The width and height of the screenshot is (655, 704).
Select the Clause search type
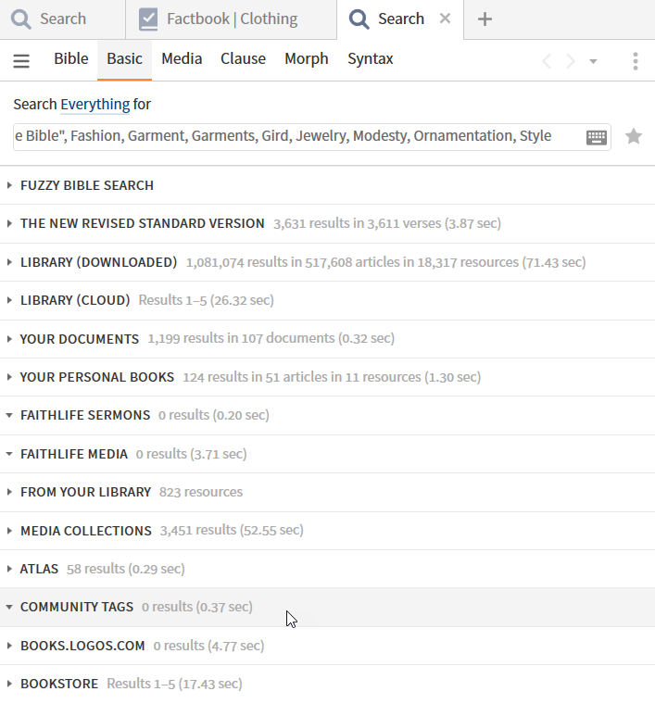[243, 58]
